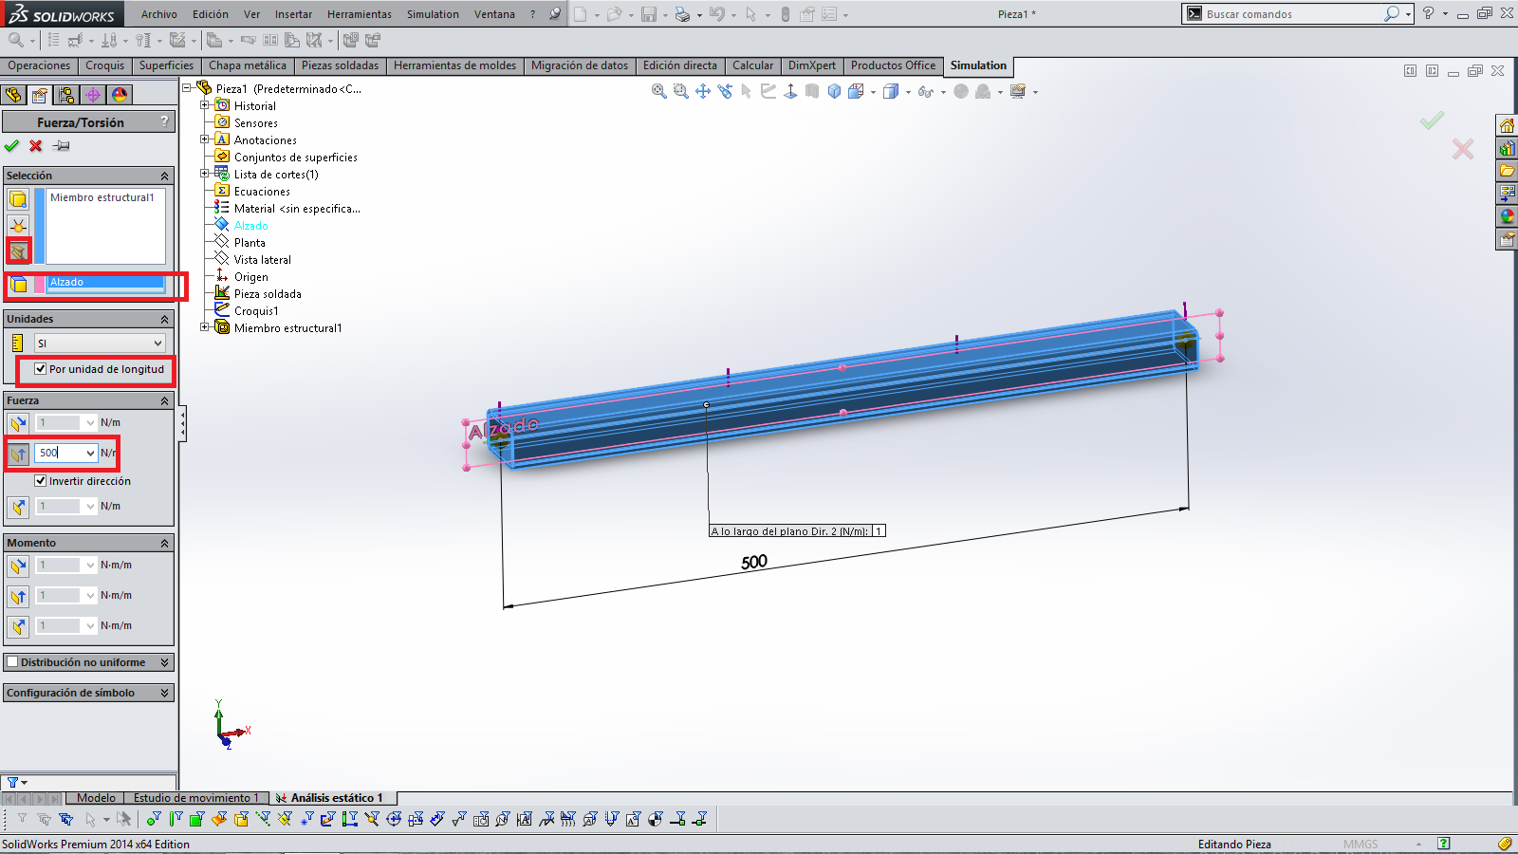This screenshot has height=854, width=1518.
Task: Click the pink direction reference color swatch
Action: point(39,284)
